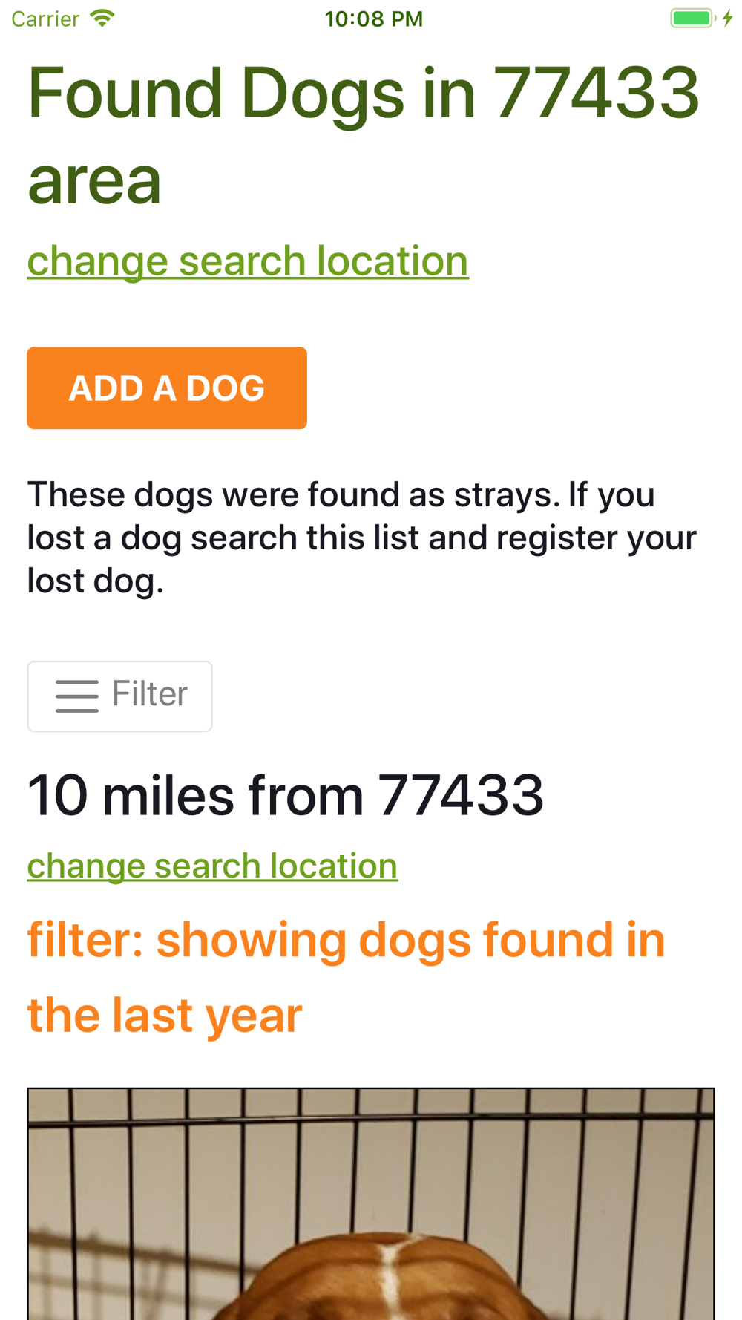Tap the green battery icon
This screenshot has height=1320, width=742.
[693, 18]
